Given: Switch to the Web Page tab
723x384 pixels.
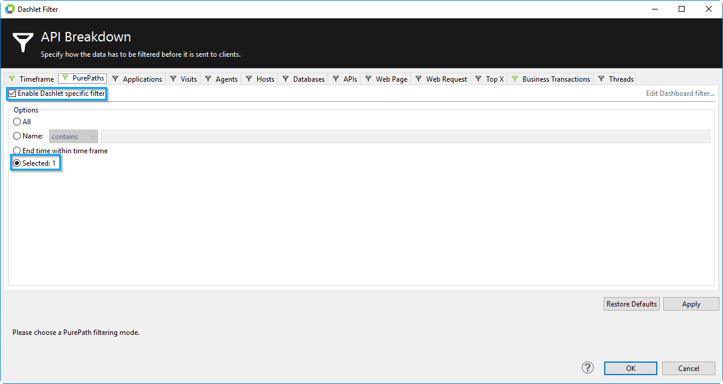Looking at the screenshot, I should coord(386,79).
